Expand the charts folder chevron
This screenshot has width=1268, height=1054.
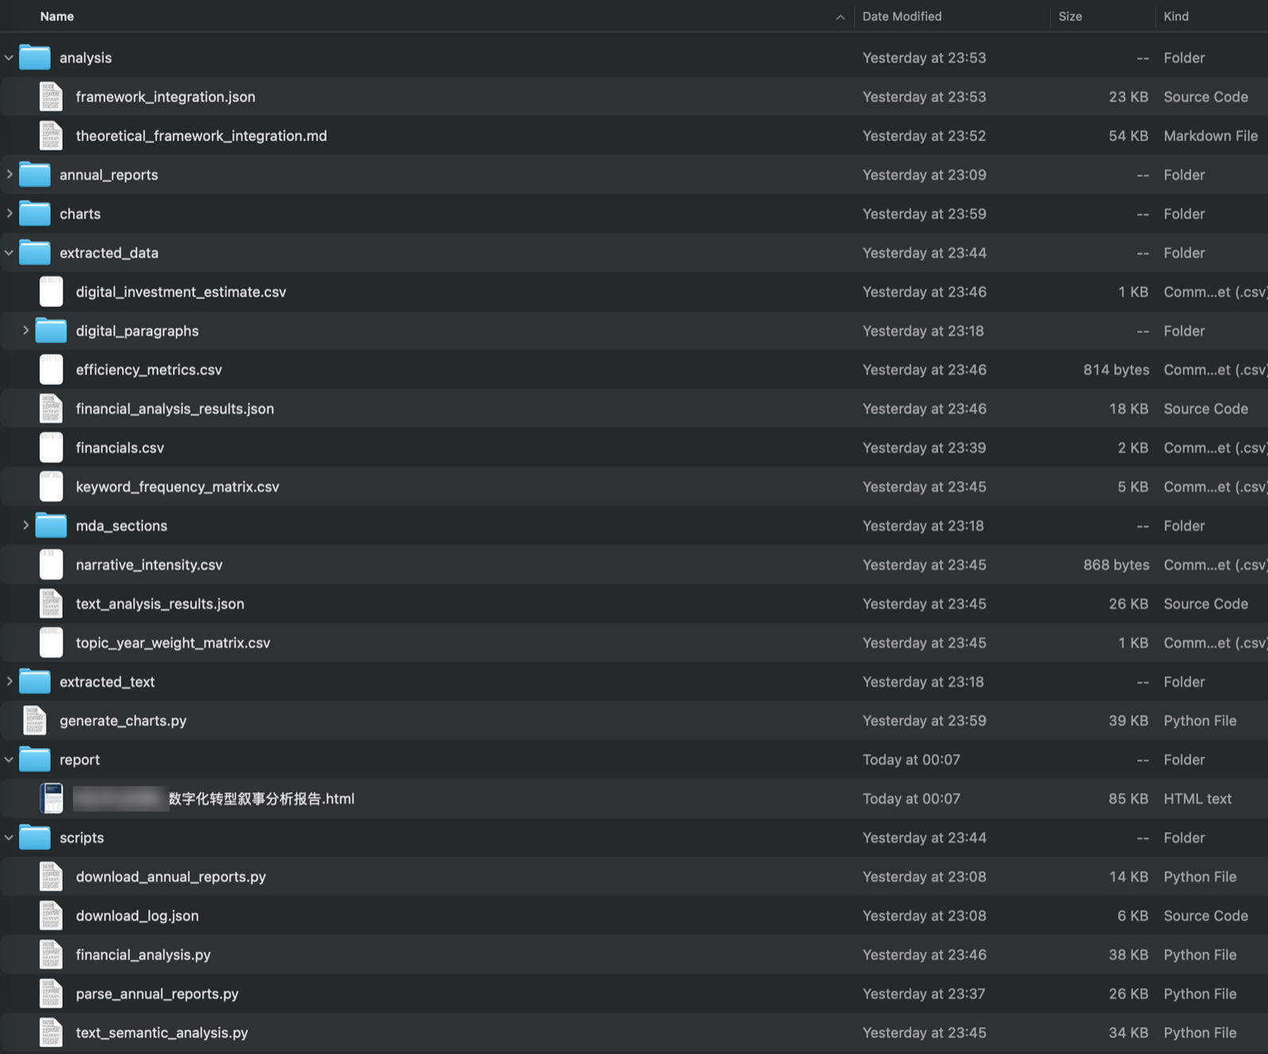(x=9, y=213)
